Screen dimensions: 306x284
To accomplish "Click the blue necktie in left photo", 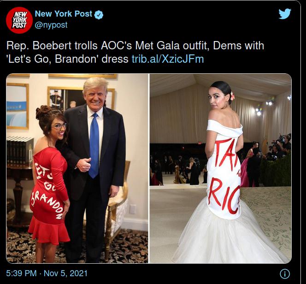I will click(94, 145).
